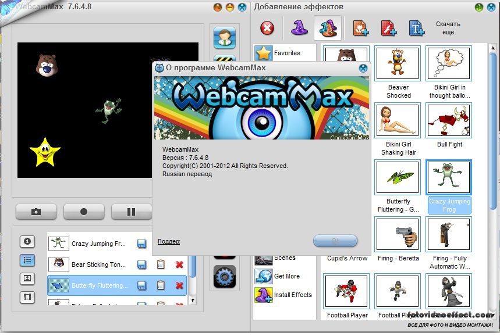The height and width of the screenshot is (336, 500).
Task: Select the bear thumbnail at the gallery's top left
Action: click(x=346, y=54)
